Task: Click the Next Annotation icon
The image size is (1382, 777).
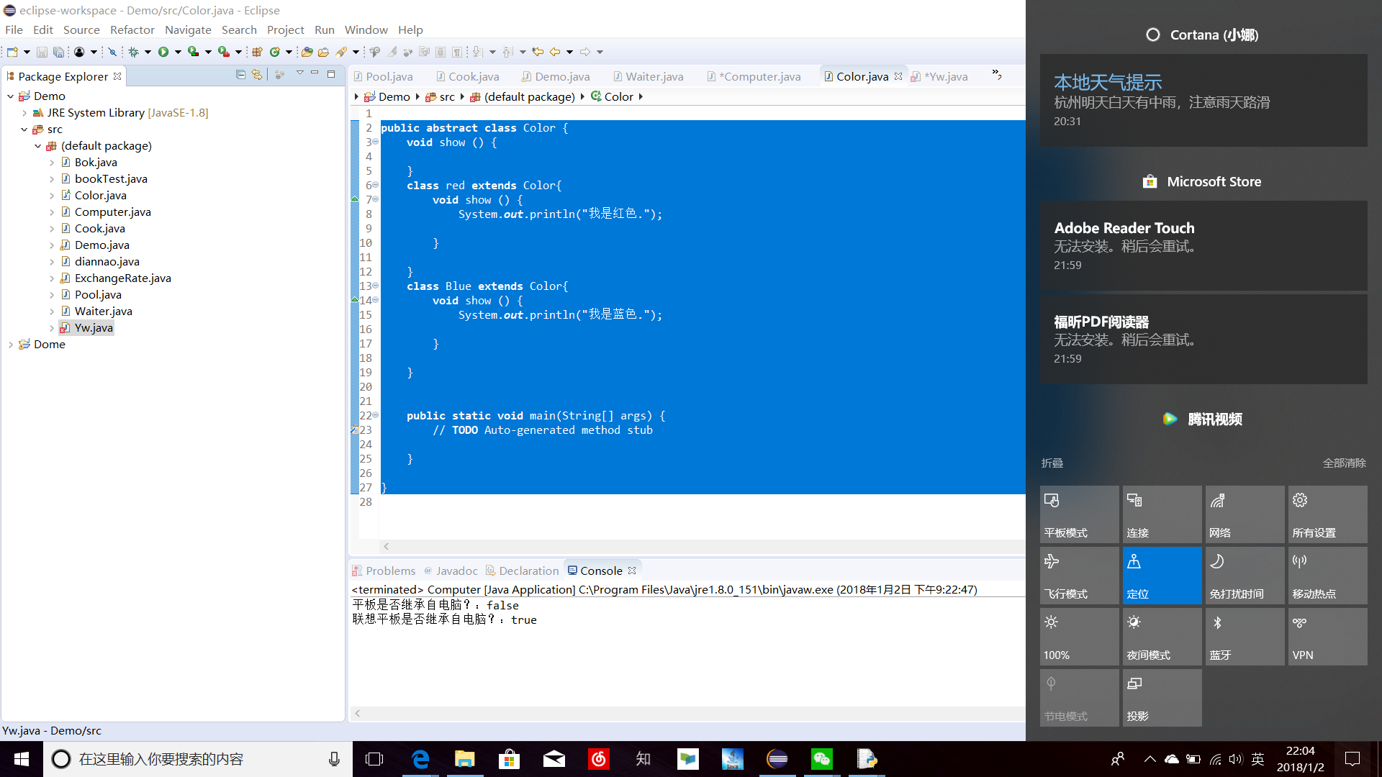Action: [477, 52]
